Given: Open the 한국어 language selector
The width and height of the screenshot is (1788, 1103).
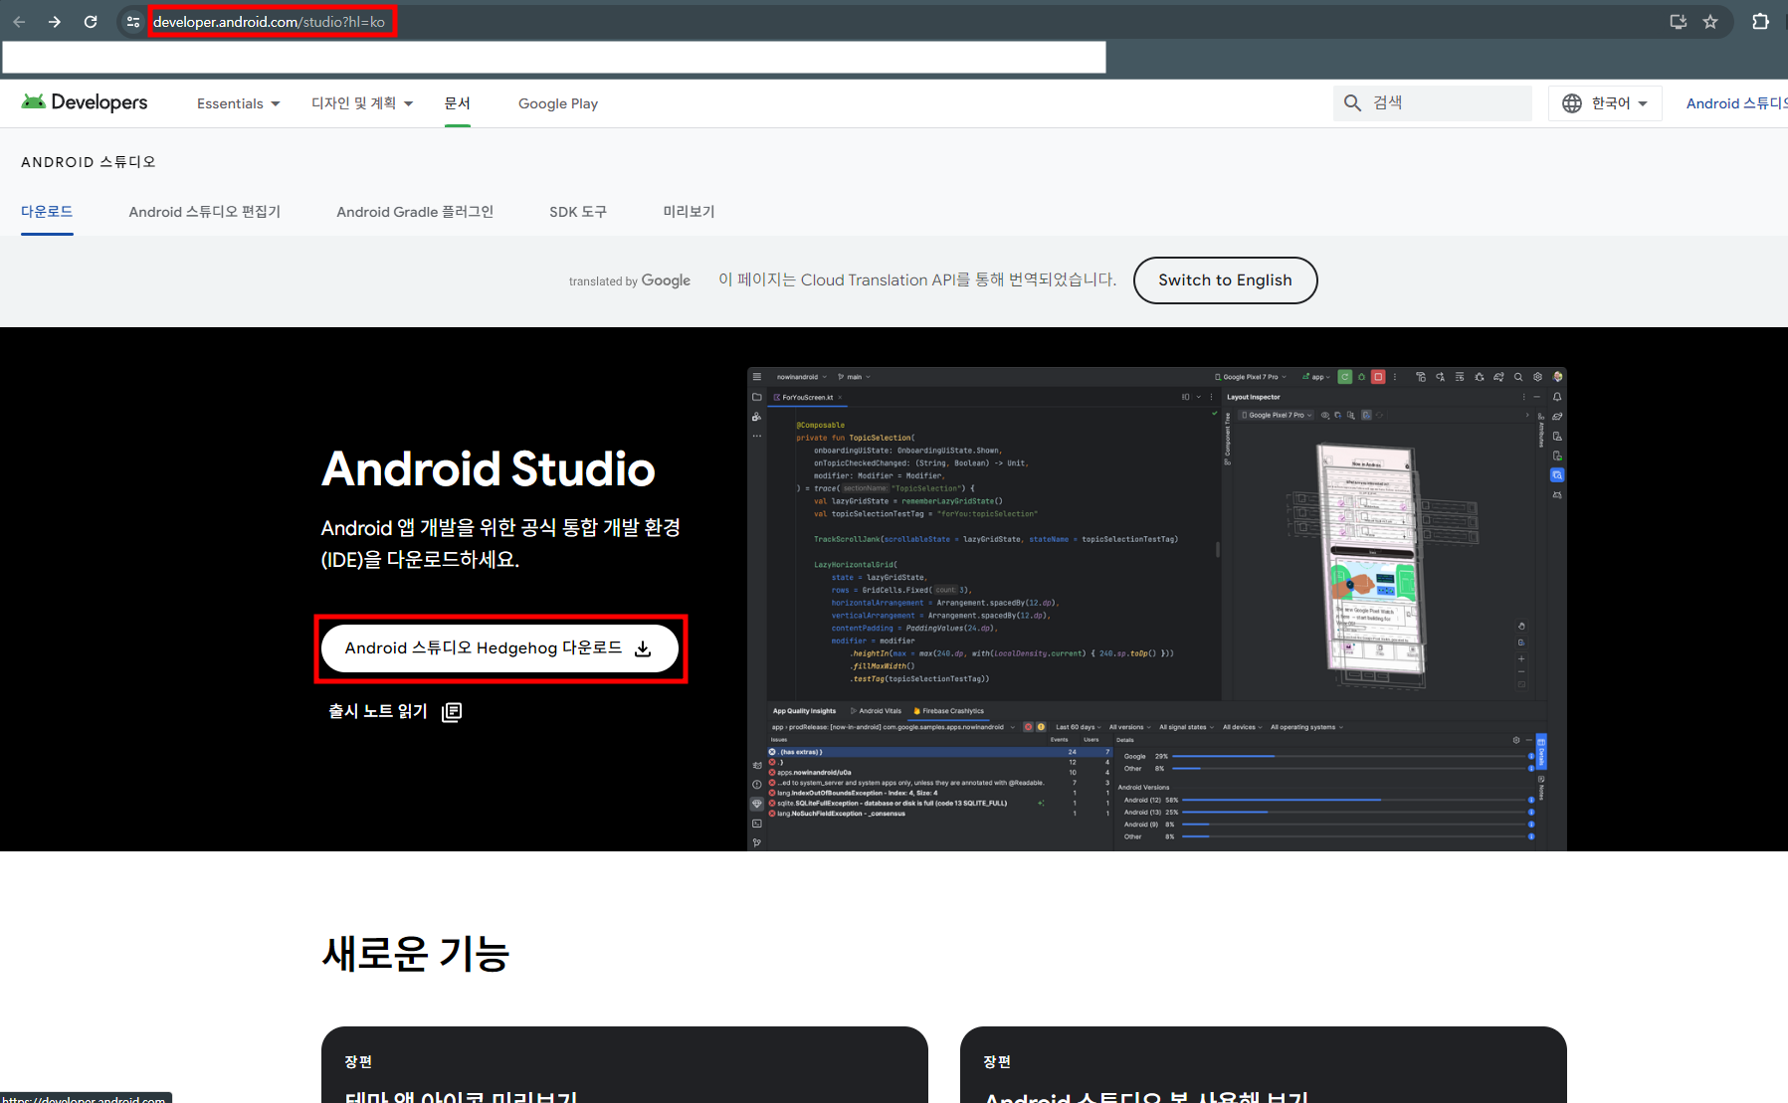Looking at the screenshot, I should (1605, 103).
